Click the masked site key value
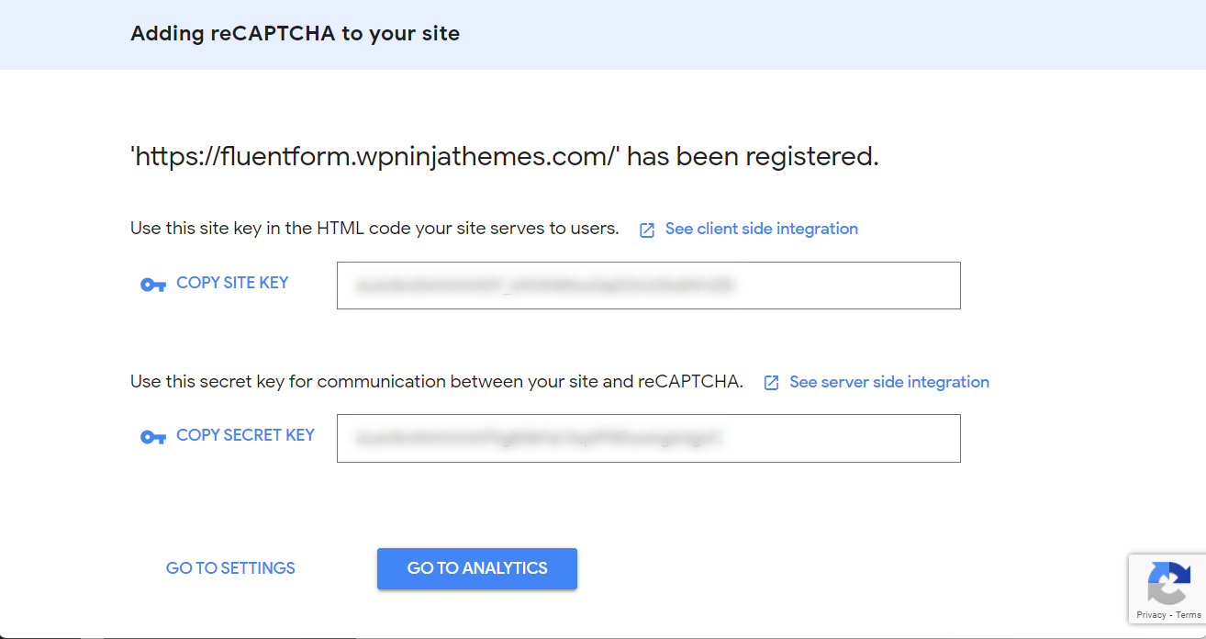This screenshot has height=639, width=1206. click(x=542, y=286)
